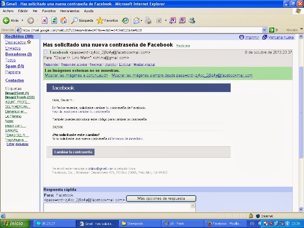
Task: Open the Messenger people icon
Action: point(192,20)
